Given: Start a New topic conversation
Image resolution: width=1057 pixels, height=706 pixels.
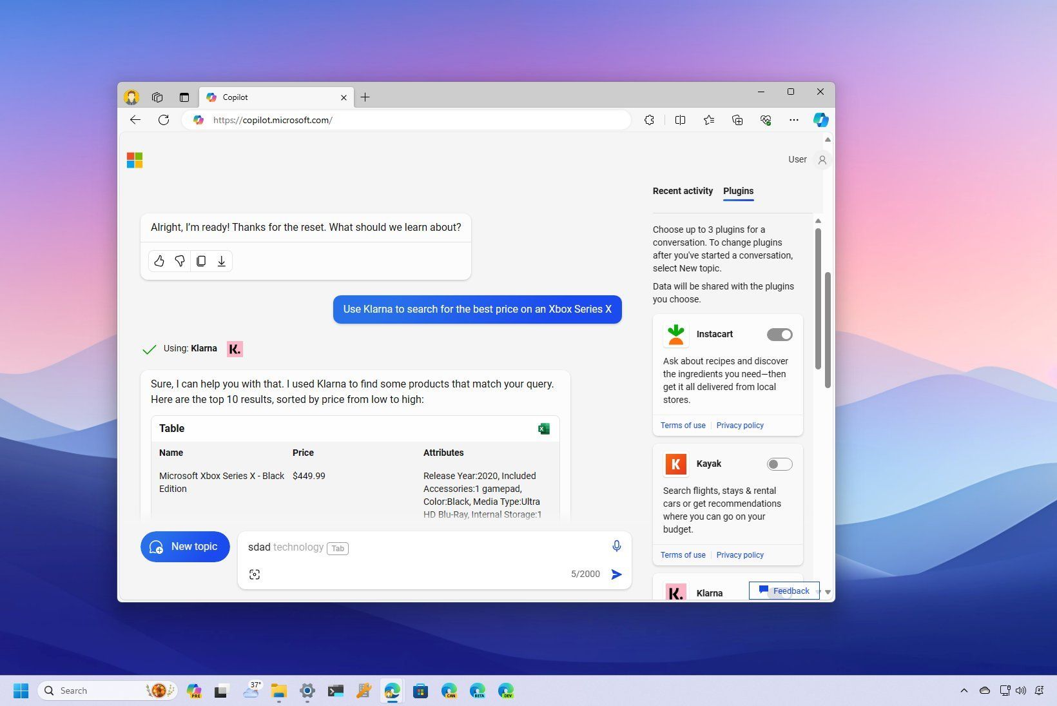Looking at the screenshot, I should (x=185, y=546).
